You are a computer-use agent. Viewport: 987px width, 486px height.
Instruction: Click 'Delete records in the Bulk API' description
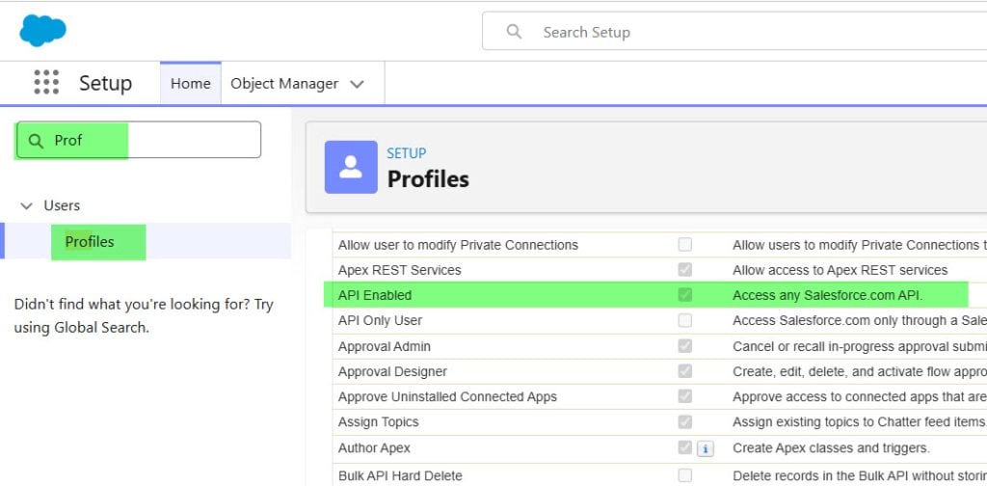point(860,475)
